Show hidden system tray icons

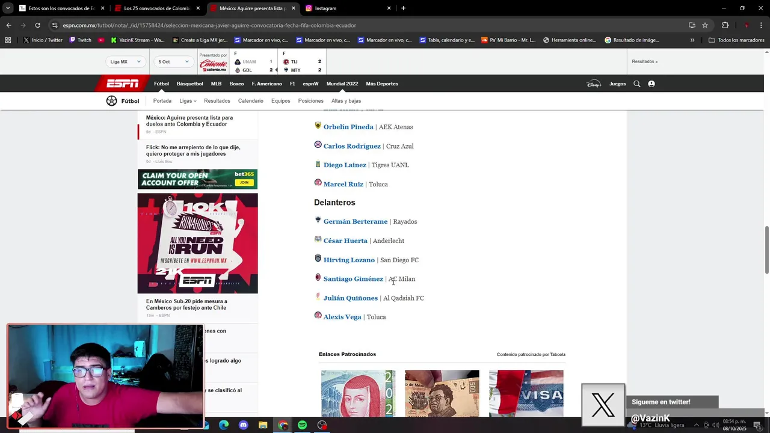pos(696,425)
